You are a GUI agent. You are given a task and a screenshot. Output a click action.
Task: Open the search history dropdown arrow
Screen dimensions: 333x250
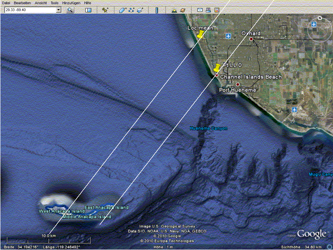(x=58, y=10)
